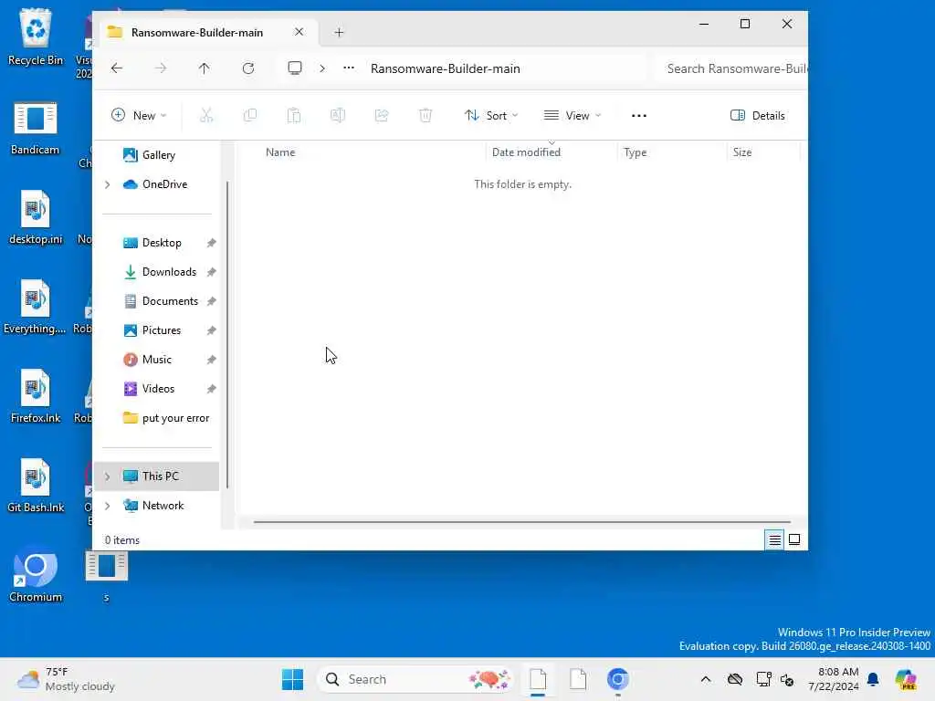Open the pinned Pictures folder

(161, 330)
